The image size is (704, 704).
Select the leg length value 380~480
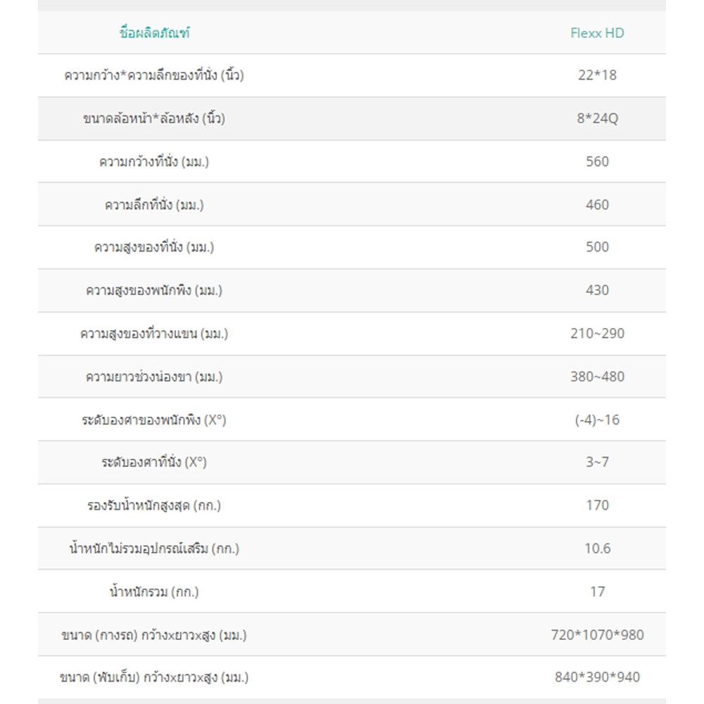(597, 376)
